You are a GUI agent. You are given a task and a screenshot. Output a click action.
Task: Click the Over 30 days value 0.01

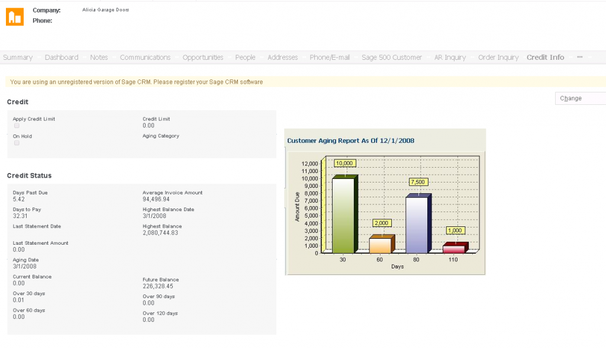[18, 300]
